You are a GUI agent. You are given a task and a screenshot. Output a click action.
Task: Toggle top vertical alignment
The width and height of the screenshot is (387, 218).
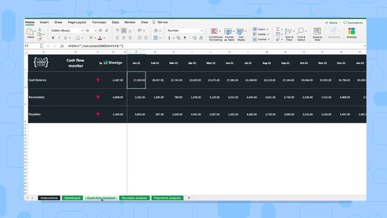coord(117,30)
